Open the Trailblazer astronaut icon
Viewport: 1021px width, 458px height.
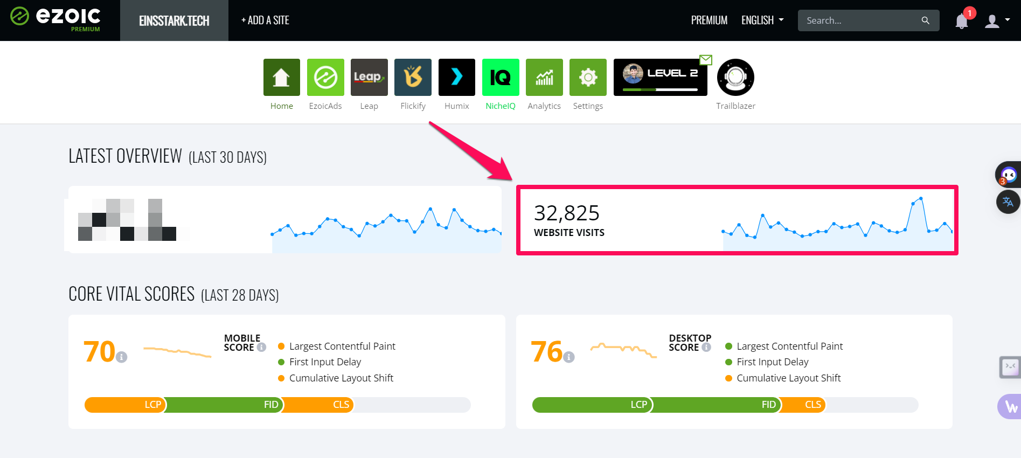click(x=735, y=77)
